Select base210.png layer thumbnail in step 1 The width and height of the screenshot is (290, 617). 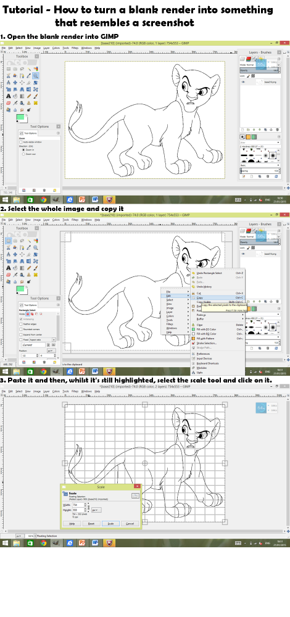(260, 82)
